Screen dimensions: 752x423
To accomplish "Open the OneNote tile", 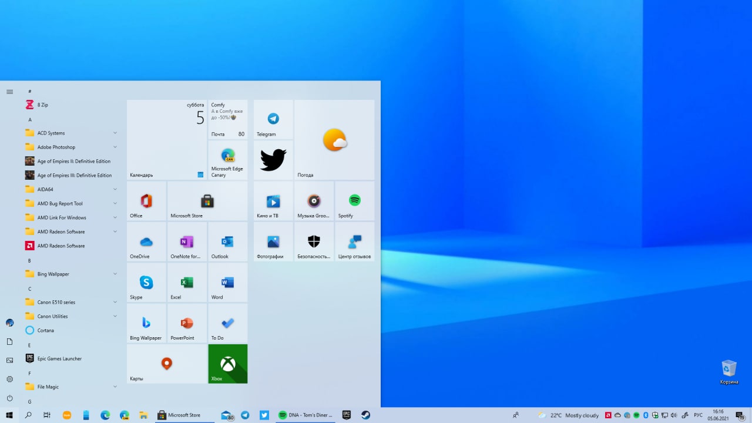I will [x=187, y=241].
